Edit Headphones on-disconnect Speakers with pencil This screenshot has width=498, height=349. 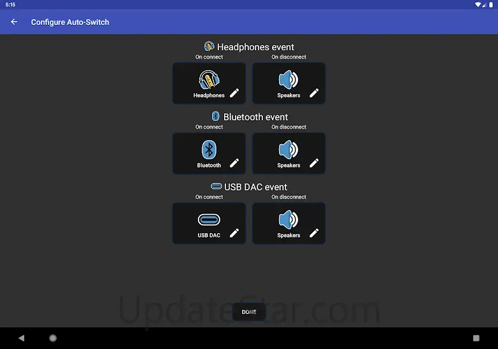click(x=314, y=93)
